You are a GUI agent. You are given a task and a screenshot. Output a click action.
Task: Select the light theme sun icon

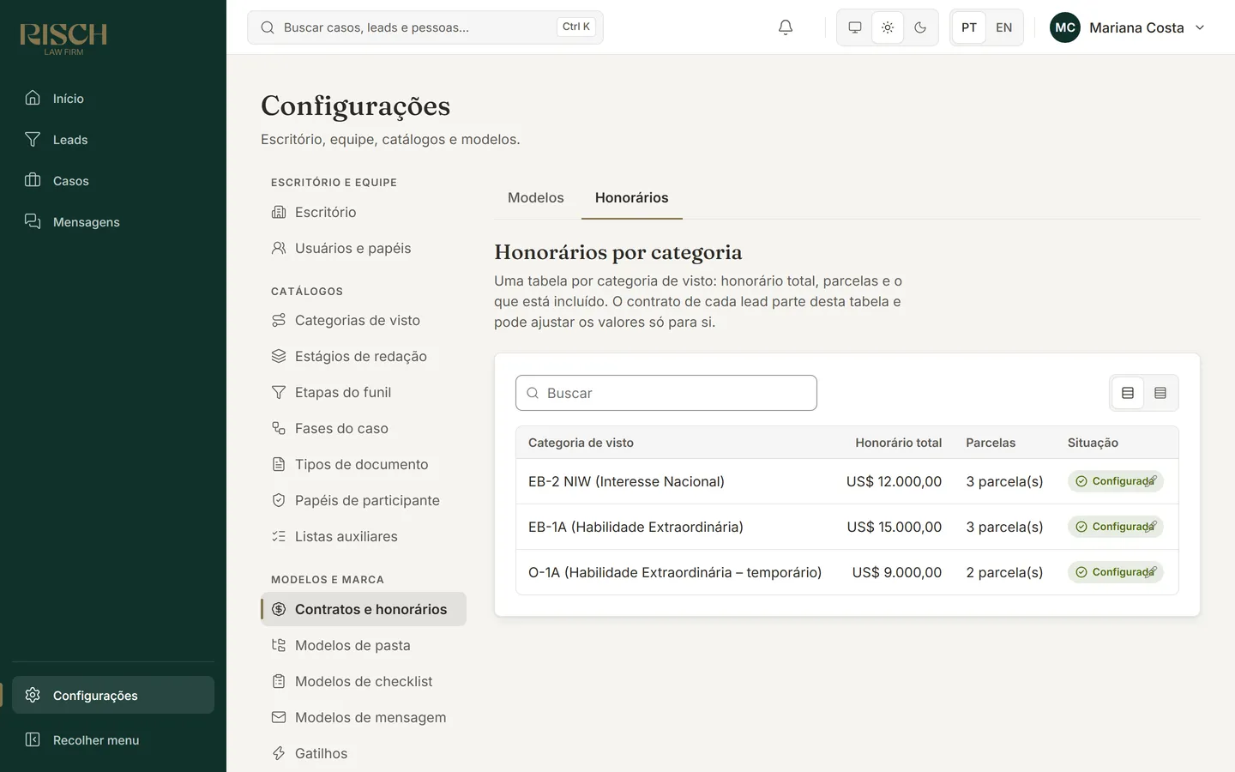coord(888,27)
